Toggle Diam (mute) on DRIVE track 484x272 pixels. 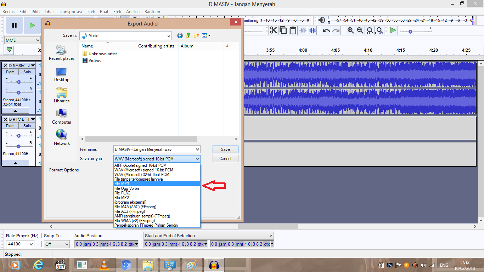click(10, 126)
